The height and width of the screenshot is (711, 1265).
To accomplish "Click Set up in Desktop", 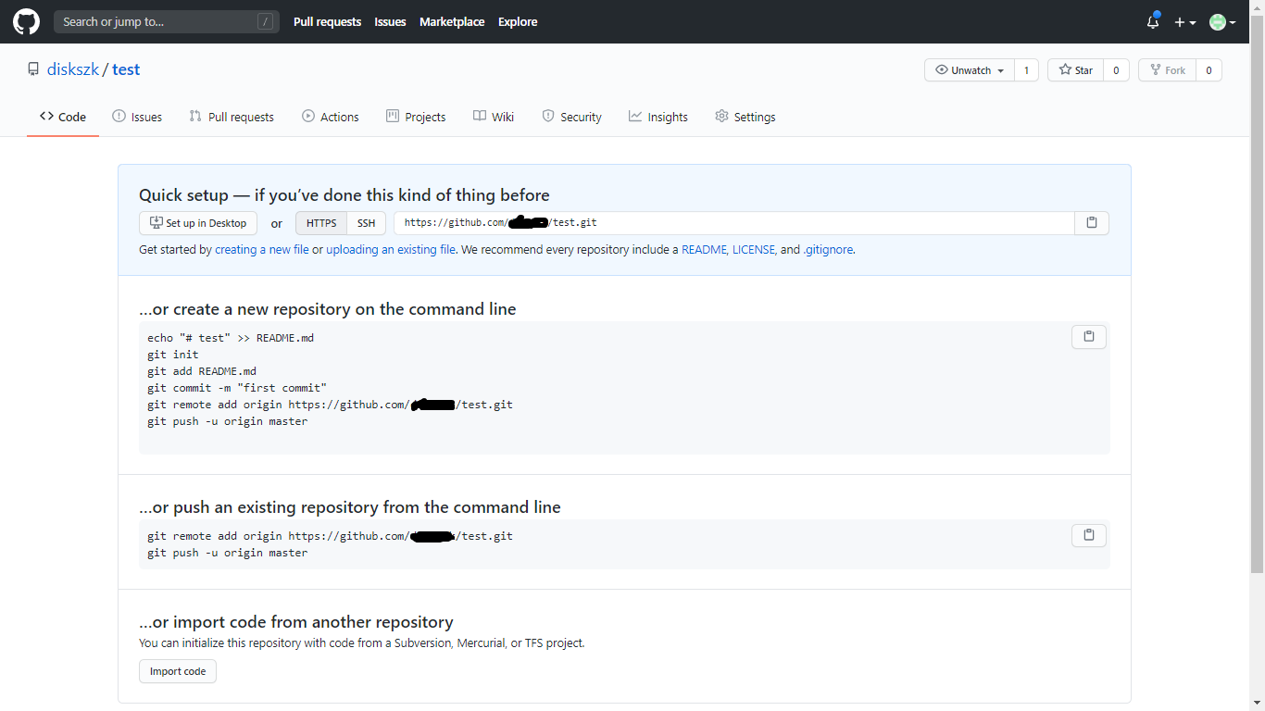I will (x=198, y=222).
